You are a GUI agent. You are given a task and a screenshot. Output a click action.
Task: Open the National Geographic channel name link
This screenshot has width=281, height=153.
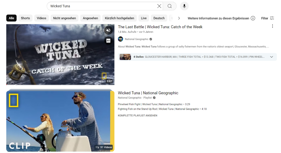136,39
